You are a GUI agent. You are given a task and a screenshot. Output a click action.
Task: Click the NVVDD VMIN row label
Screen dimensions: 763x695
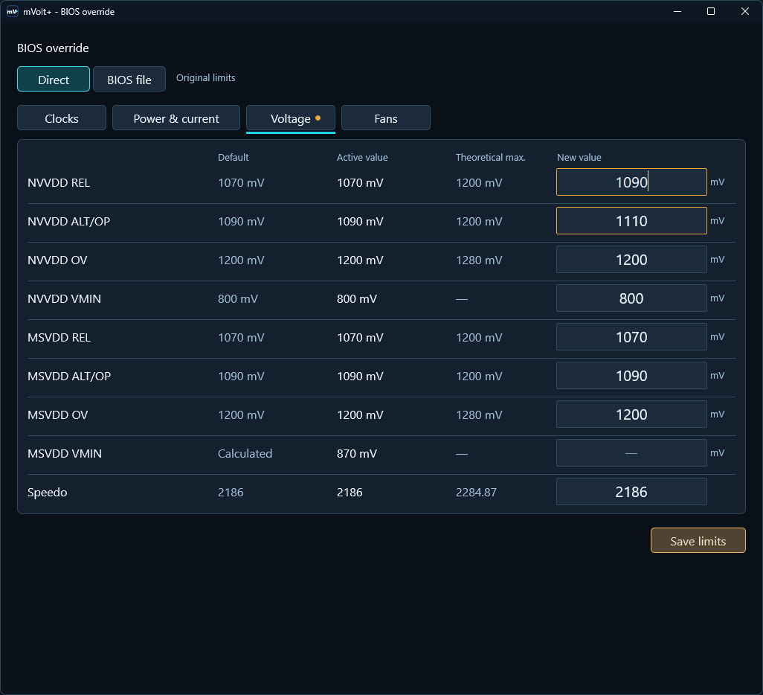click(x=64, y=298)
